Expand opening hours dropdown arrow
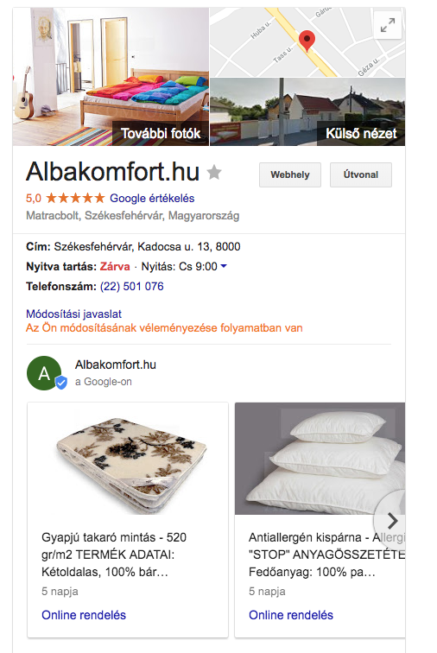Image resolution: width=437 pixels, height=653 pixels. [x=224, y=266]
